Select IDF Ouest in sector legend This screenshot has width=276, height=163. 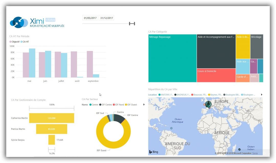pos(131,105)
